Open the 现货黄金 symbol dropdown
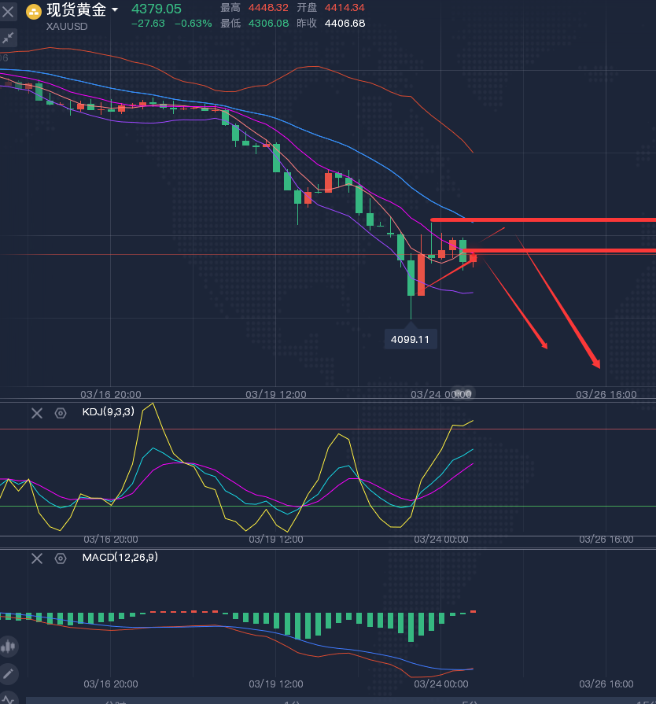Screen dimensions: 656x704 coord(115,10)
